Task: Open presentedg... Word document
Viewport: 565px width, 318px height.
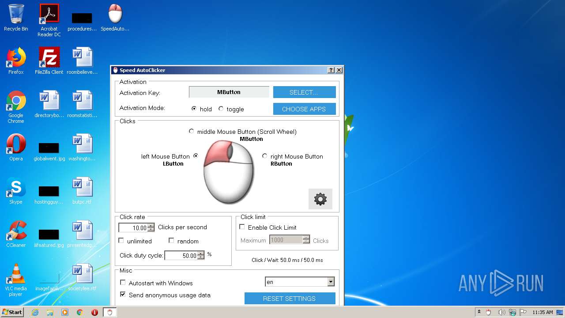Action: point(82,234)
